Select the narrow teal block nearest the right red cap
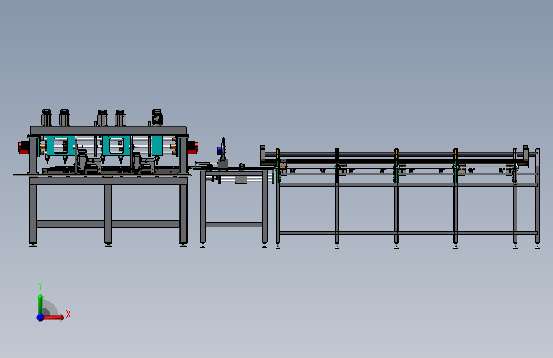This screenshot has width=553, height=358. [158, 146]
